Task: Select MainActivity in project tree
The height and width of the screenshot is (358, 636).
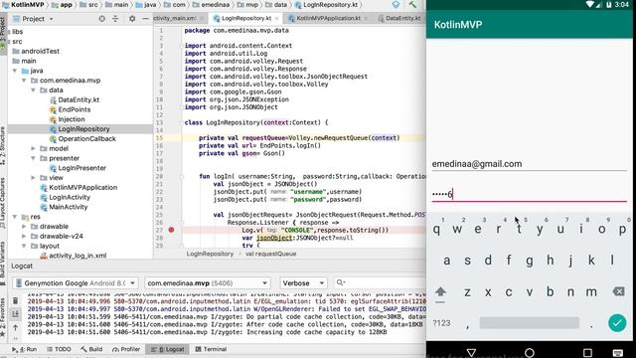Action: [x=69, y=207]
